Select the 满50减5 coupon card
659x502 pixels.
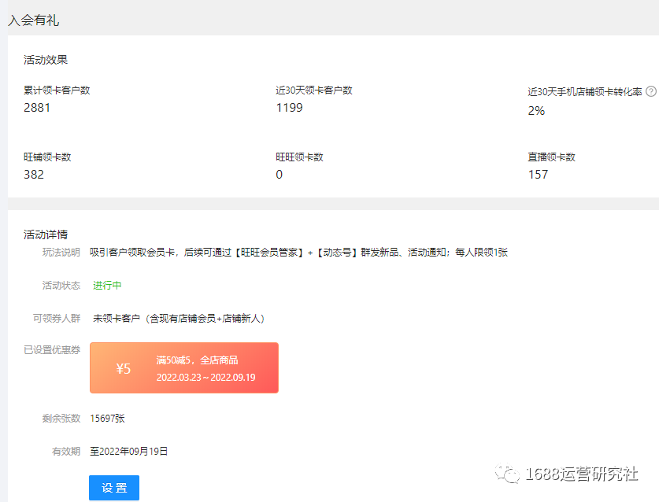coord(183,367)
